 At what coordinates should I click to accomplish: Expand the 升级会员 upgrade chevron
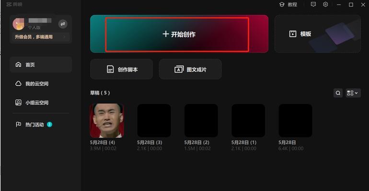65,37
